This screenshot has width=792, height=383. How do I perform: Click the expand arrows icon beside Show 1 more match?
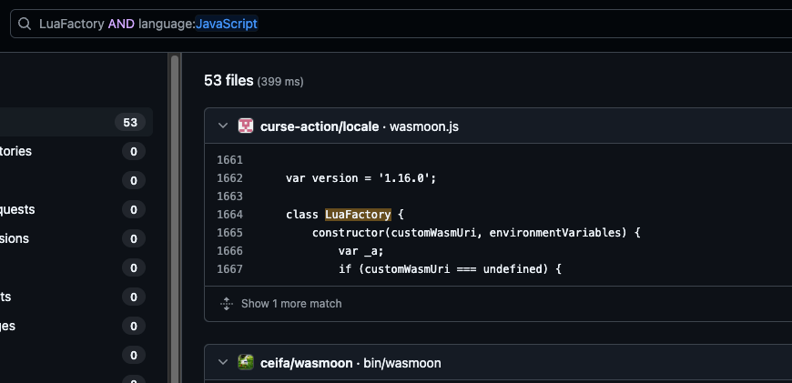point(227,303)
